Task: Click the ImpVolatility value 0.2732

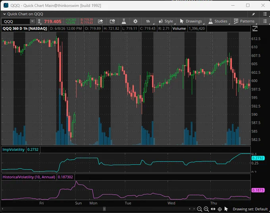Action: (33, 150)
